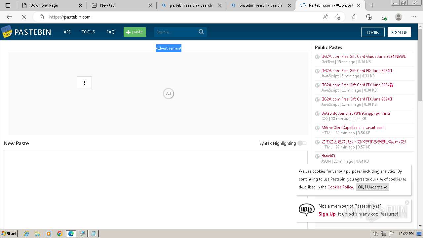423x238 pixels.
Task: Open tab actions menu icon
Action: [x=8, y=5]
